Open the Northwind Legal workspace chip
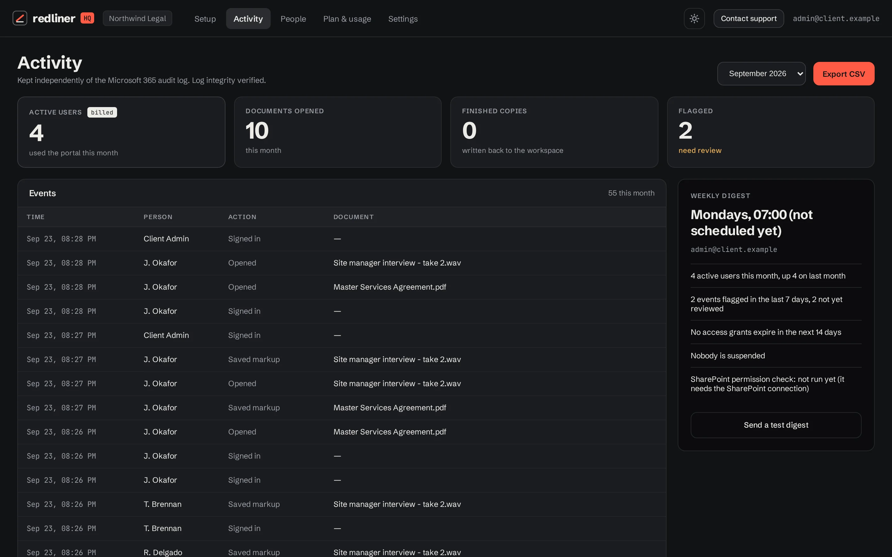892x557 pixels. pos(138,19)
